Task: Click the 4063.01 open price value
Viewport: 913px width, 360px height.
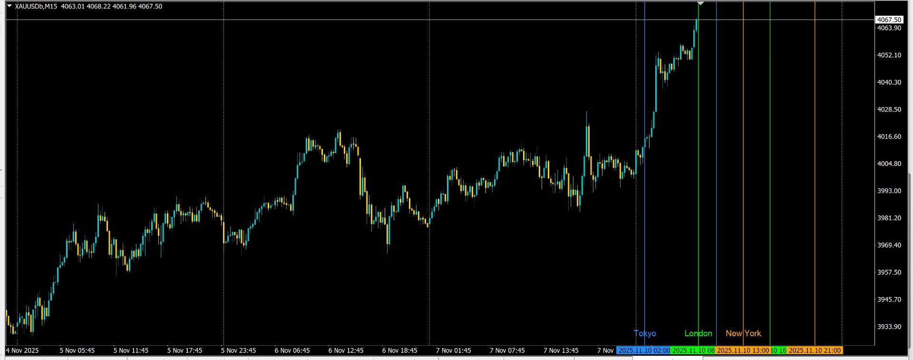Action: pyautogui.click(x=72, y=6)
